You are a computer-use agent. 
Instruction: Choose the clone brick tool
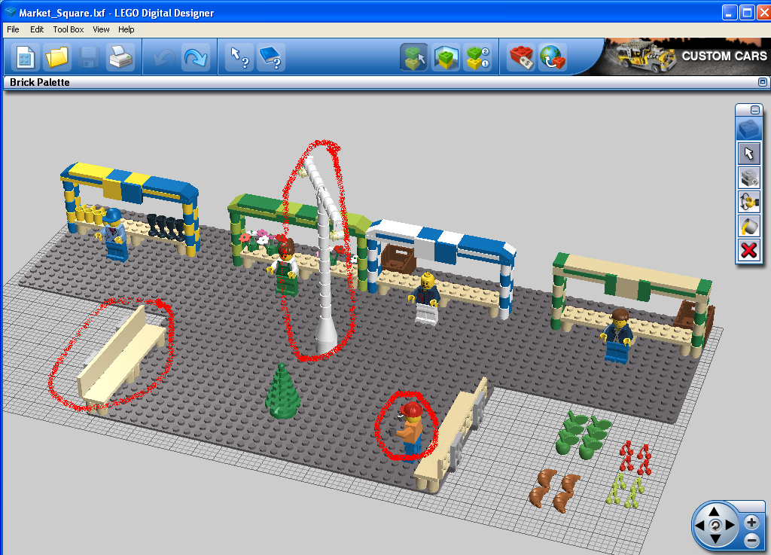749,178
